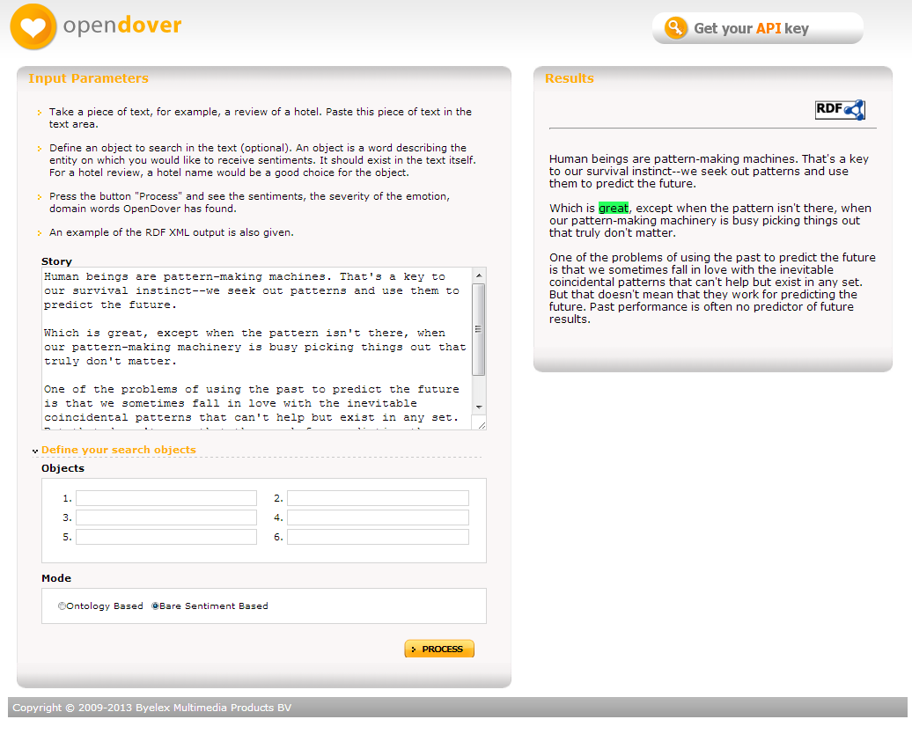This screenshot has width=912, height=734.
Task: Open the RDF XML output icon
Action: 840,109
